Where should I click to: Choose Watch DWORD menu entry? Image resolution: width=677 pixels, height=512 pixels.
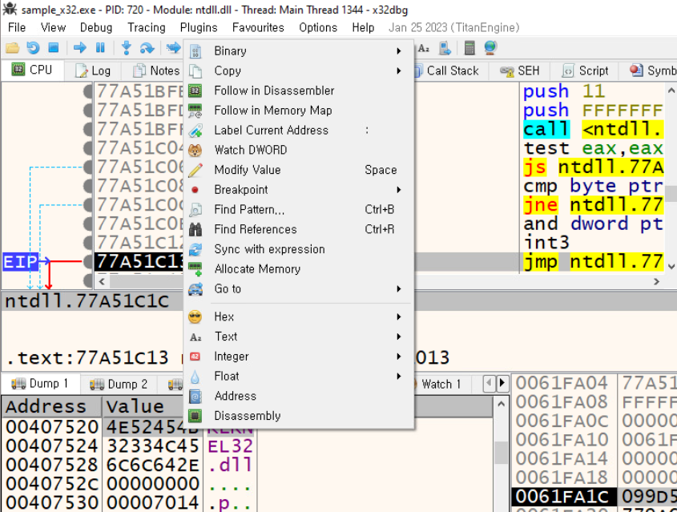300,150
